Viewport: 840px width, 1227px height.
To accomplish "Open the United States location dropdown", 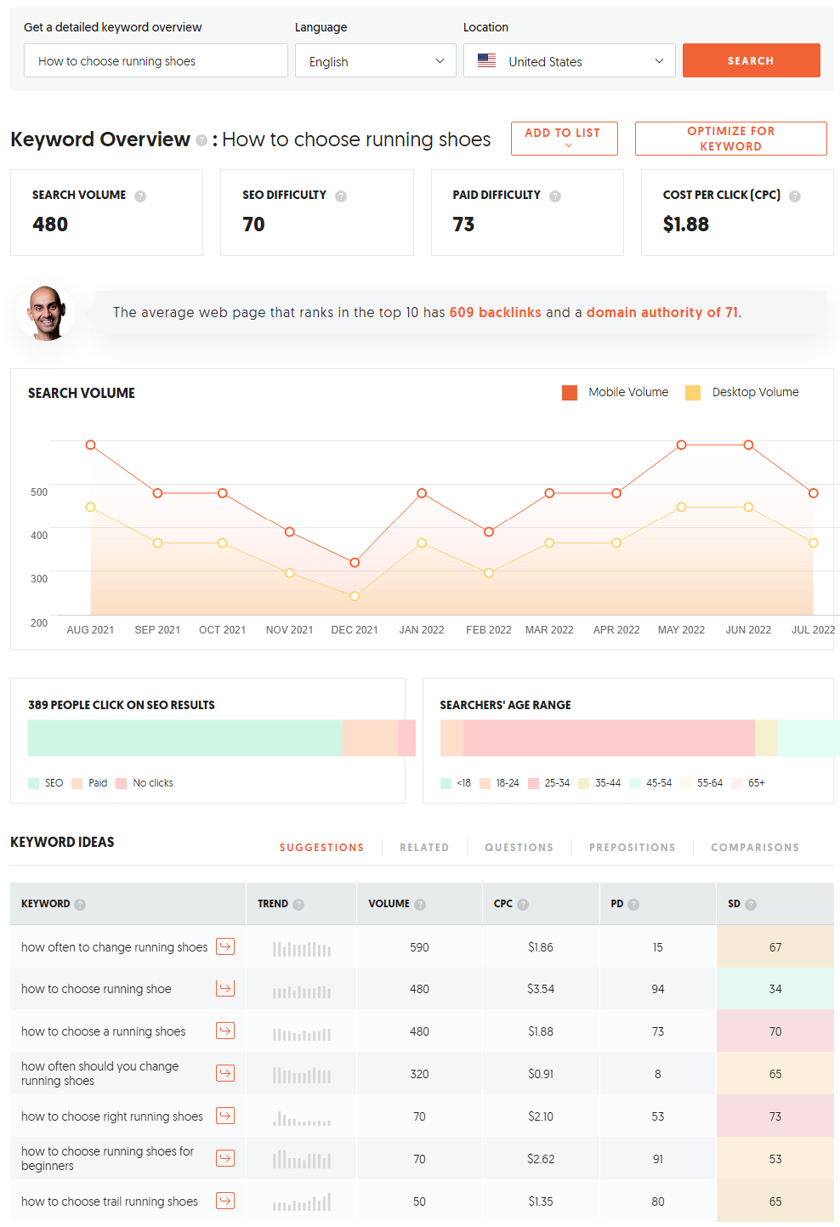I will (569, 60).
